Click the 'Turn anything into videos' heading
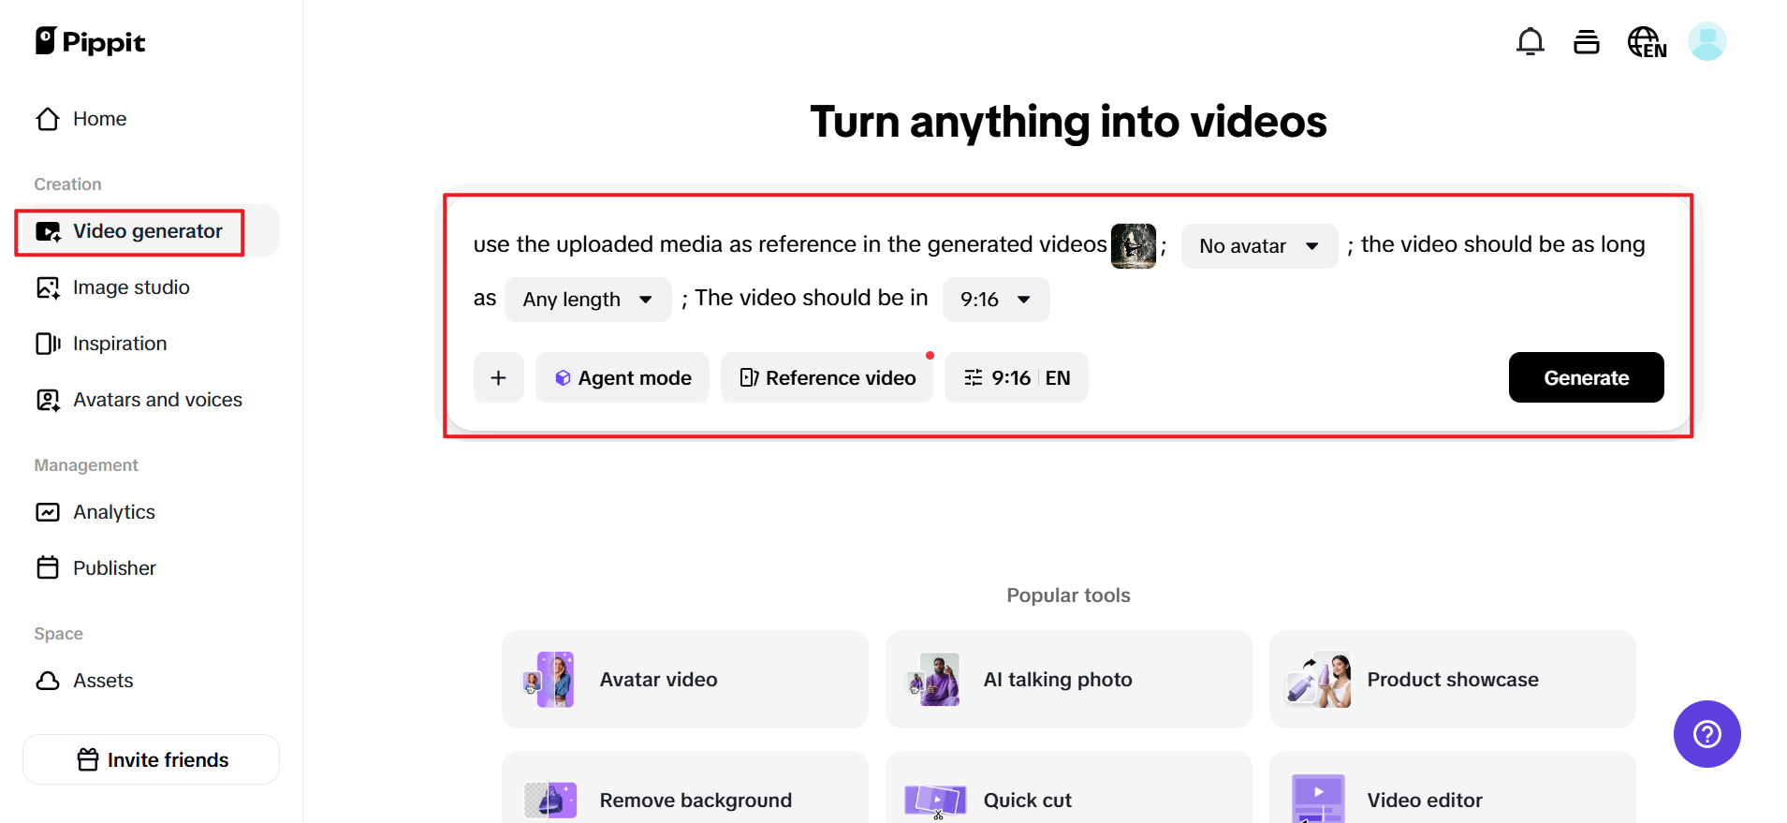Screen dimensions: 1787x823 pyautogui.click(x=1068, y=122)
